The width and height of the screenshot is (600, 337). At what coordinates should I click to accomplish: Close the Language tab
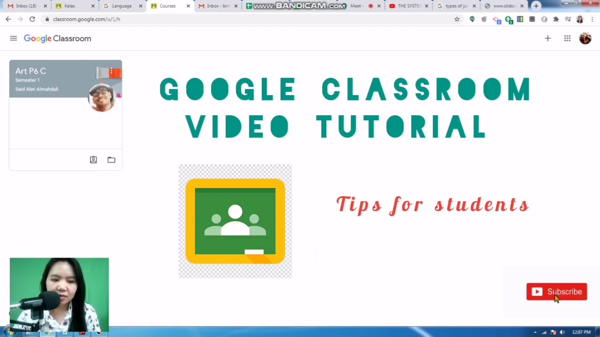pos(141,6)
